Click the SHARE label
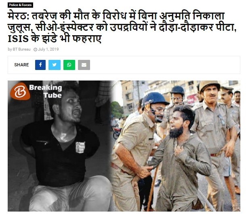 (21, 65)
